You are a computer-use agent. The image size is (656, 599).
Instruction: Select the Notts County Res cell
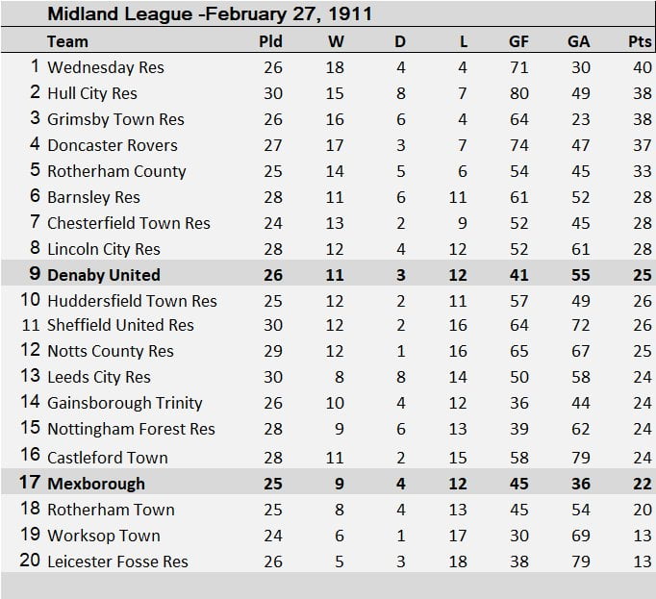point(111,352)
